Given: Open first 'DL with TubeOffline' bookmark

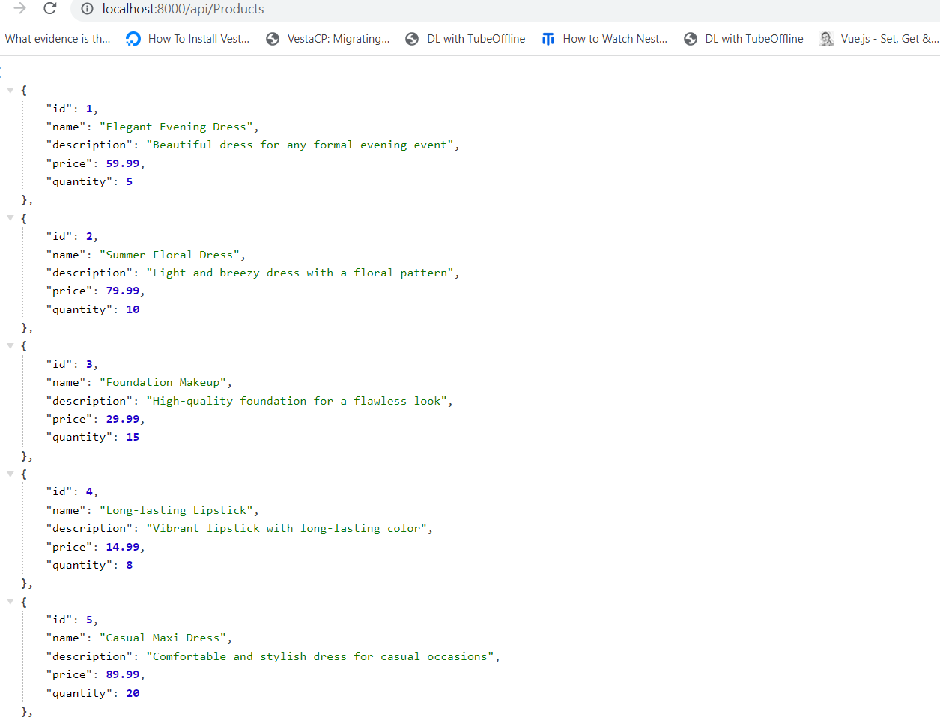Looking at the screenshot, I should click(x=465, y=39).
